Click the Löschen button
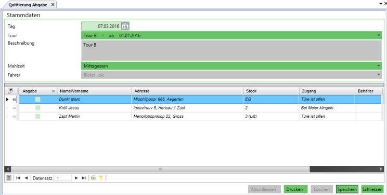387x195 pixels. 321,189
